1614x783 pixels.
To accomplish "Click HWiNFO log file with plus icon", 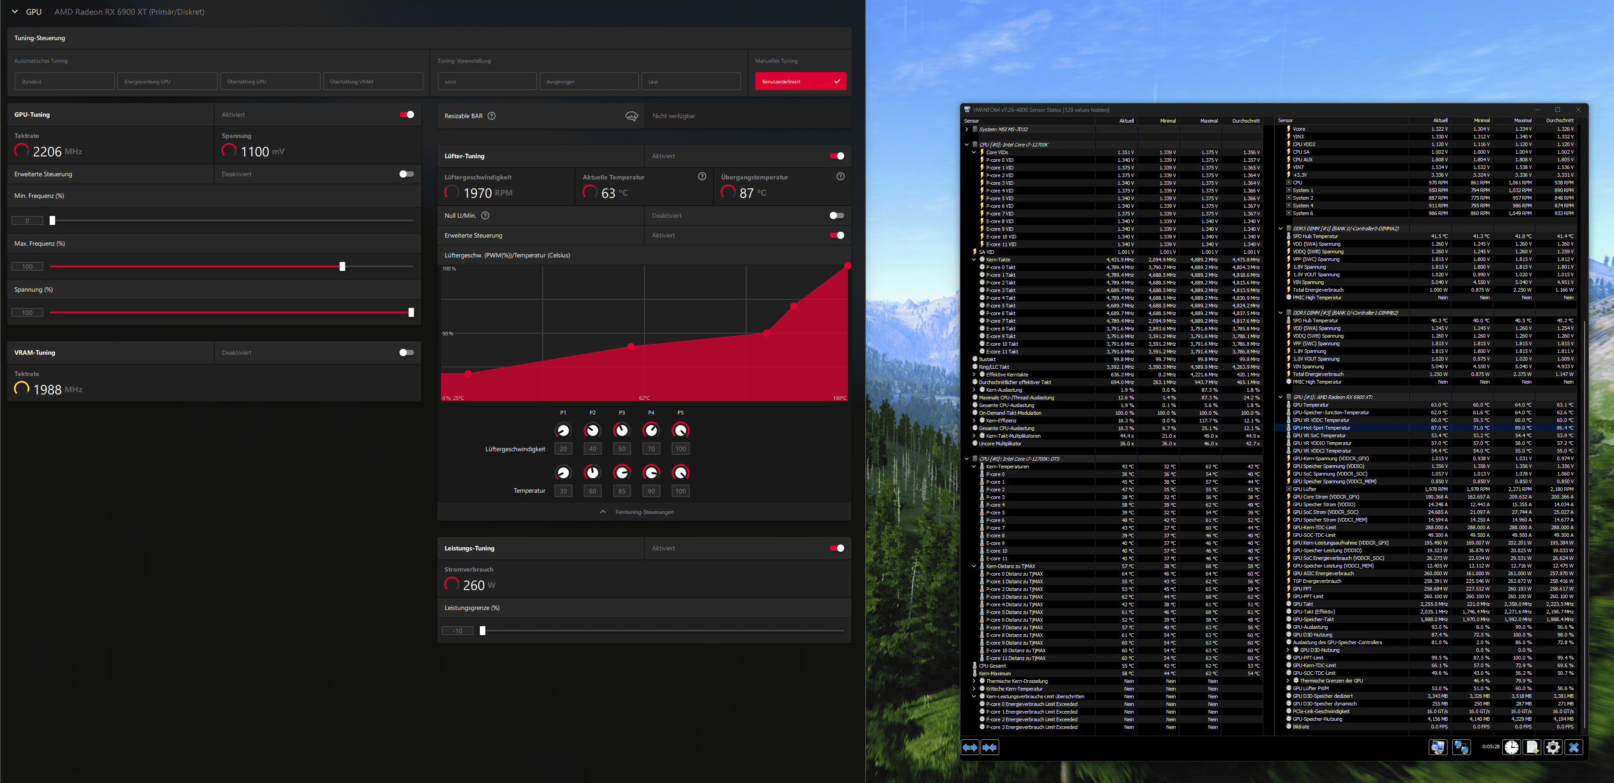I will [1532, 747].
